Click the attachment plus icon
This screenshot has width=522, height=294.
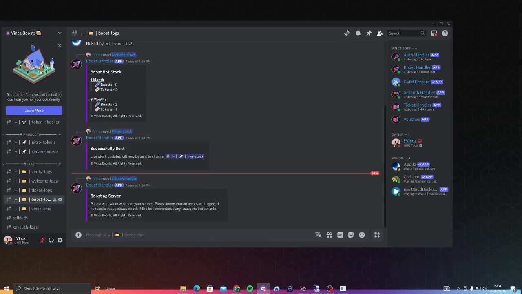(x=78, y=235)
